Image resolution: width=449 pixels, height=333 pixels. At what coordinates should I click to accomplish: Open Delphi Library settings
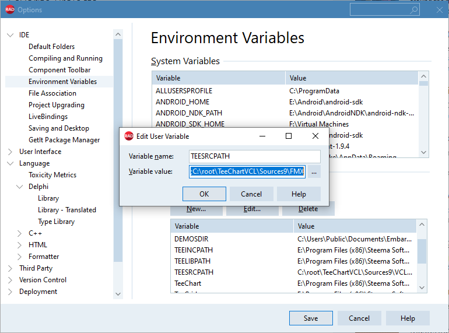click(48, 198)
